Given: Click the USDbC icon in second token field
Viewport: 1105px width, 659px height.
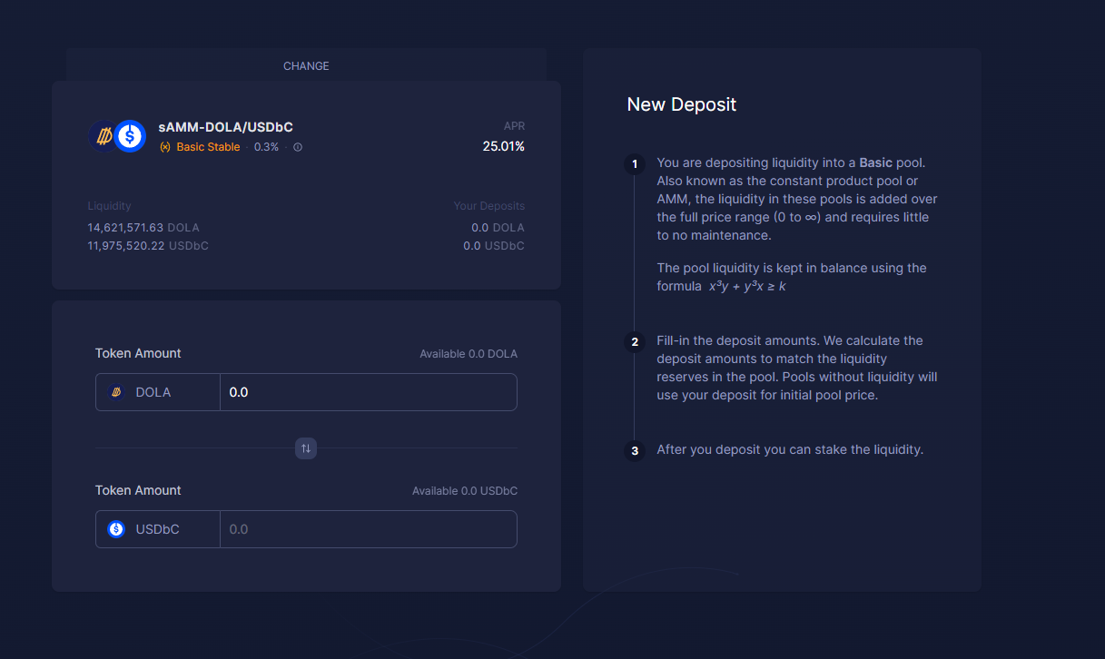Looking at the screenshot, I should [116, 529].
